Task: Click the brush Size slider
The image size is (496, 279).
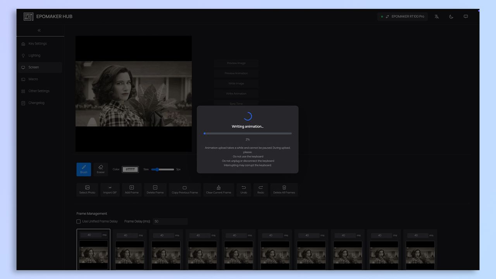Action: click(163, 169)
